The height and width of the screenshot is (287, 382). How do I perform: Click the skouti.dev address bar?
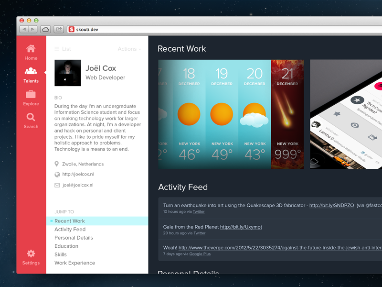click(x=224, y=29)
